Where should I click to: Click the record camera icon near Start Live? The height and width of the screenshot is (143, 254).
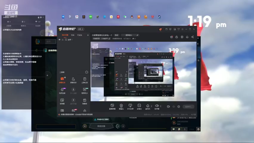[x=168, y=106]
